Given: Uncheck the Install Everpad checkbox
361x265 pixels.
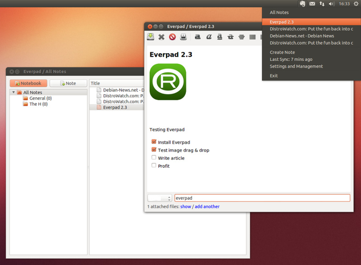Looking at the screenshot, I should [x=154, y=142].
